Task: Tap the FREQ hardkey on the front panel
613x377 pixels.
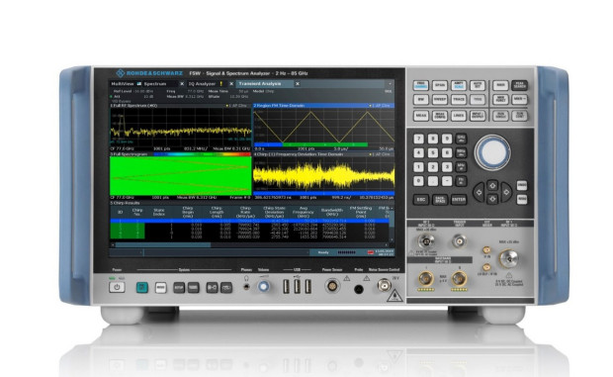Action: point(421,85)
